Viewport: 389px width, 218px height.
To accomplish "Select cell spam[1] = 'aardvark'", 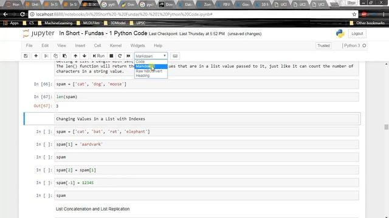I will coord(207,144).
